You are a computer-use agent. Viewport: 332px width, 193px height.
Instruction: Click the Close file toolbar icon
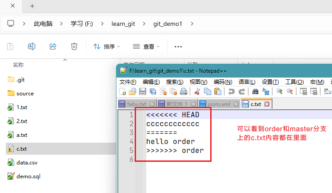pyautogui.click(x=163, y=91)
